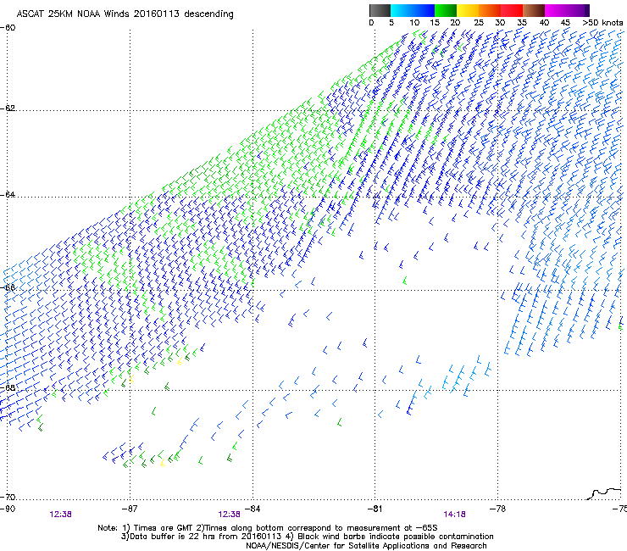The image size is (627, 551).
Task: Pick the yellow 20-25 knots legend color
Action: pos(469,10)
